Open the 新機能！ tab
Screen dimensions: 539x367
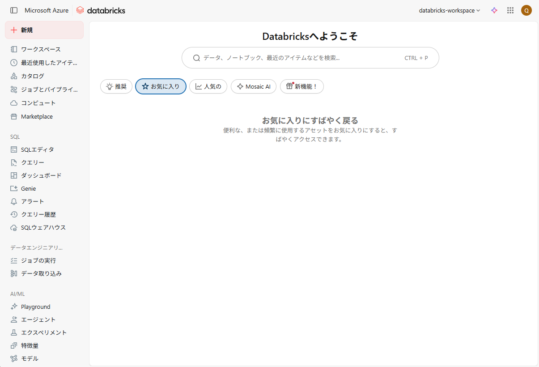[x=301, y=86]
